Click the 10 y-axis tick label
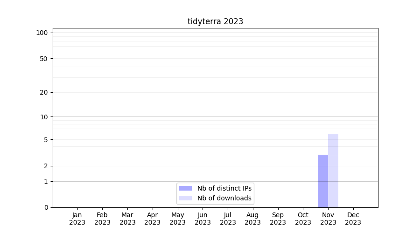Screen dimensions: 420x233 coord(44,117)
